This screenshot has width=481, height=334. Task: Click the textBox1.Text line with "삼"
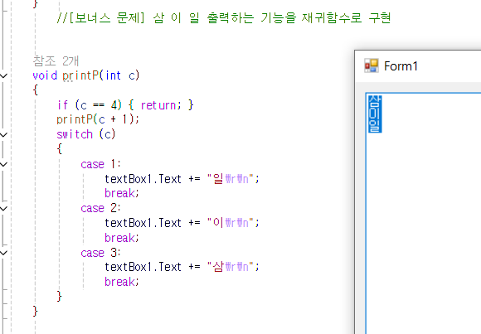[182, 267]
